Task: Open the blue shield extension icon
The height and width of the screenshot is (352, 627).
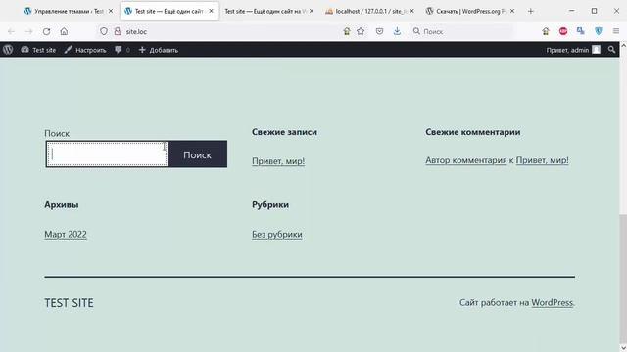Action: (x=599, y=31)
